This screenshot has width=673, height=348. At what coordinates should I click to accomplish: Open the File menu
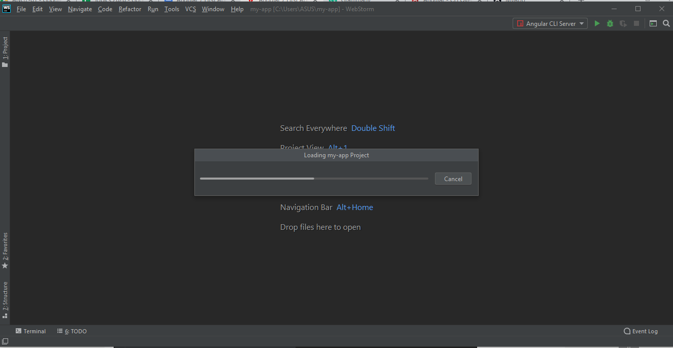[x=21, y=9]
